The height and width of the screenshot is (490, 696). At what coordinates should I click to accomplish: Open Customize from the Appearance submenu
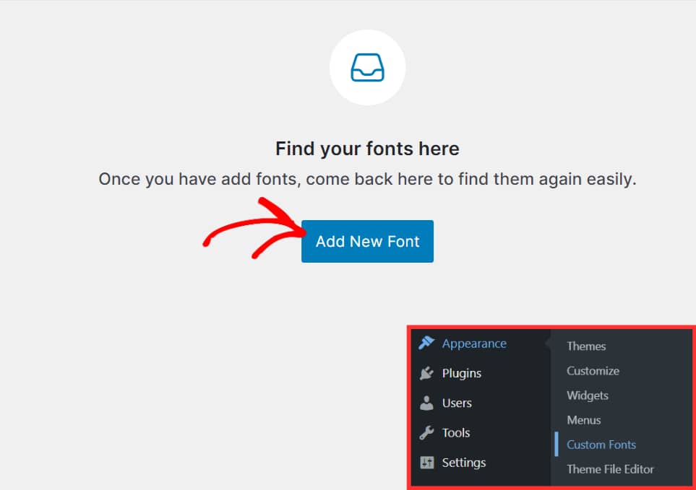[x=593, y=371]
